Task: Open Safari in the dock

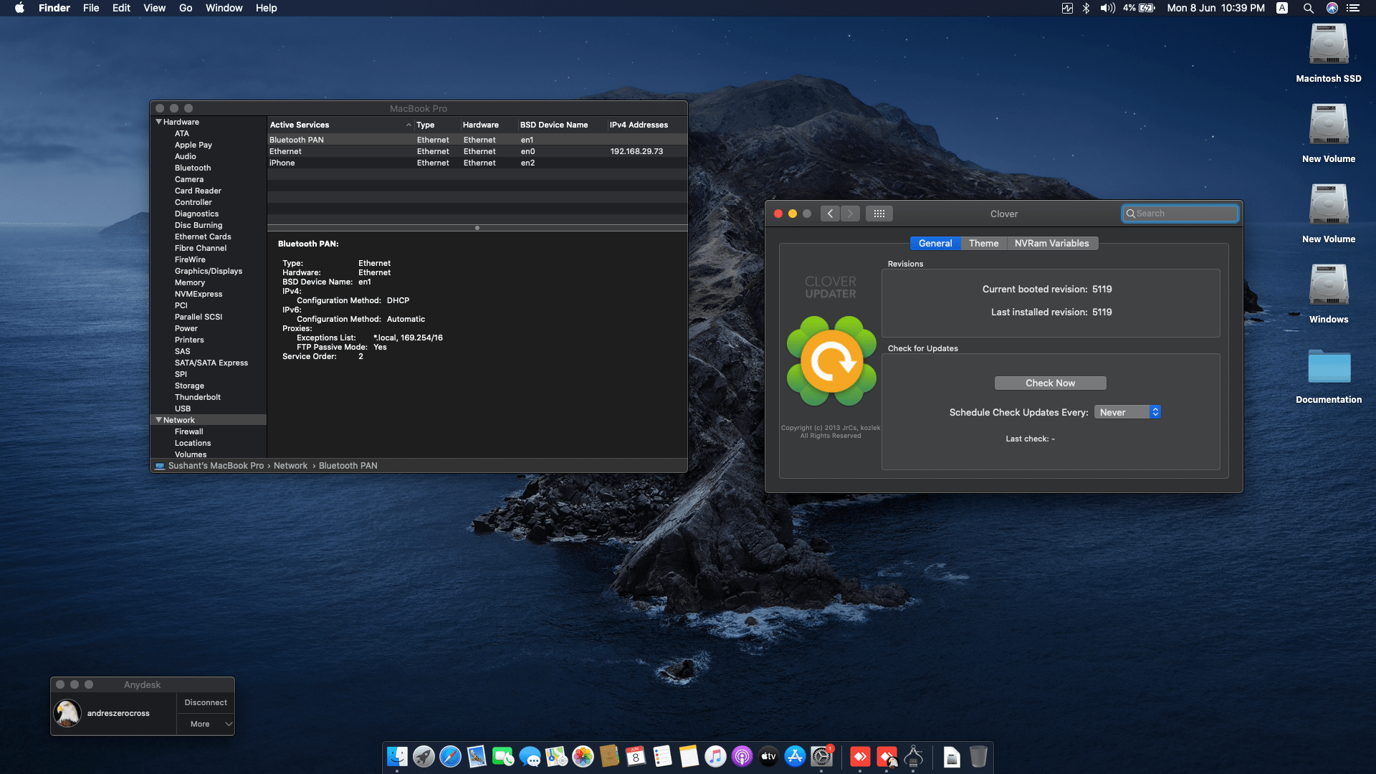Action: (450, 757)
